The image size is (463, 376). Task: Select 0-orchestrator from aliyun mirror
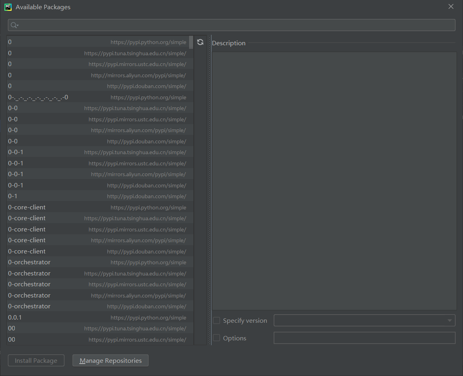100,296
